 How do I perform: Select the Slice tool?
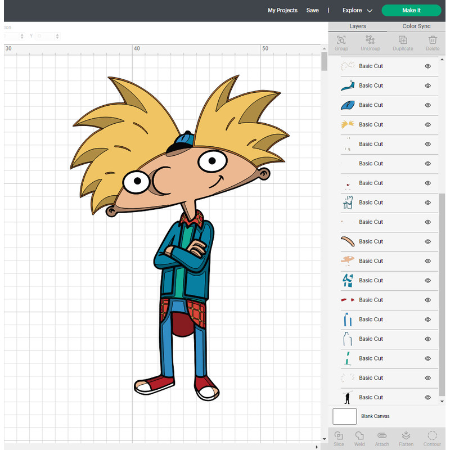(339, 438)
